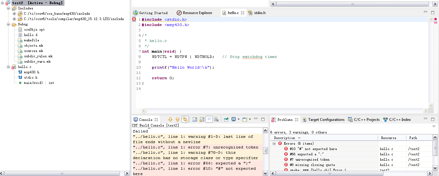This screenshot has width=439, height=176.
Task: Close the hello.c editor tab
Action: [243, 13]
